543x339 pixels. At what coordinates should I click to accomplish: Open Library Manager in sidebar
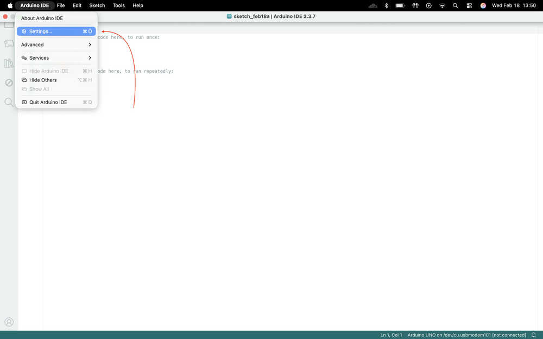point(9,63)
